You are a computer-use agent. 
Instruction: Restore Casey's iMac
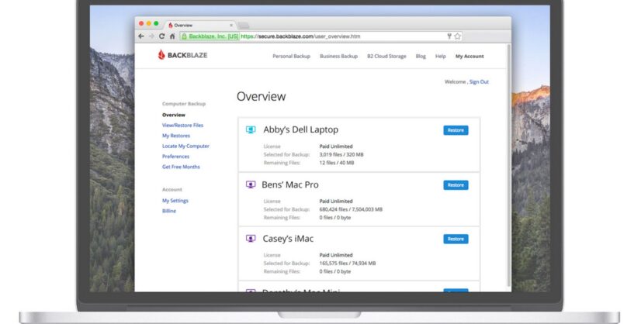456,239
